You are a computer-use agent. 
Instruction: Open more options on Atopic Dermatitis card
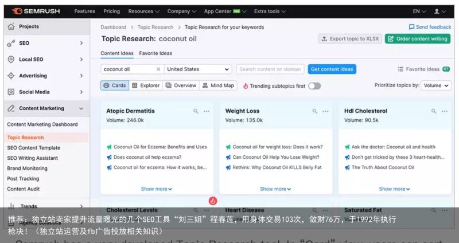click(x=207, y=111)
